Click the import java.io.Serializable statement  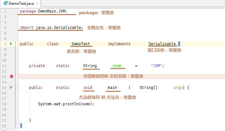51,28
